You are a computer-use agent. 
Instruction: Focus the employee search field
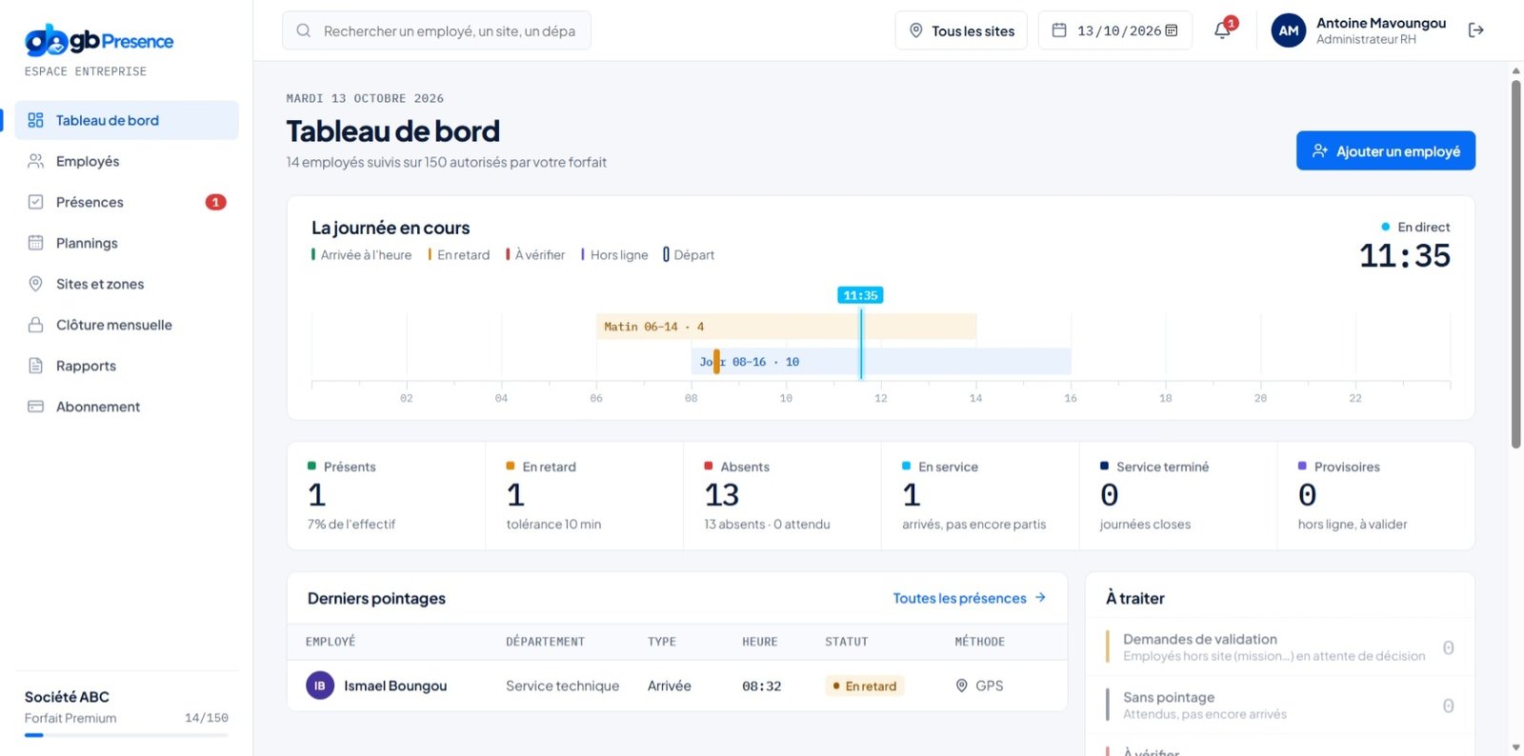click(436, 30)
